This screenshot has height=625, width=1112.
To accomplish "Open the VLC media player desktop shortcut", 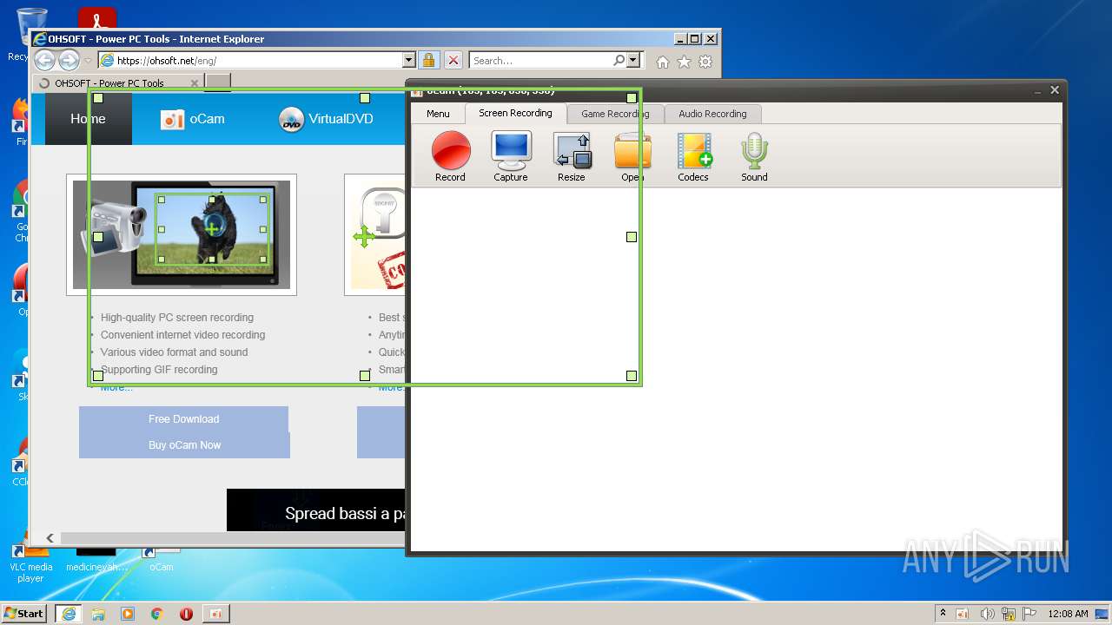I will click(x=30, y=560).
